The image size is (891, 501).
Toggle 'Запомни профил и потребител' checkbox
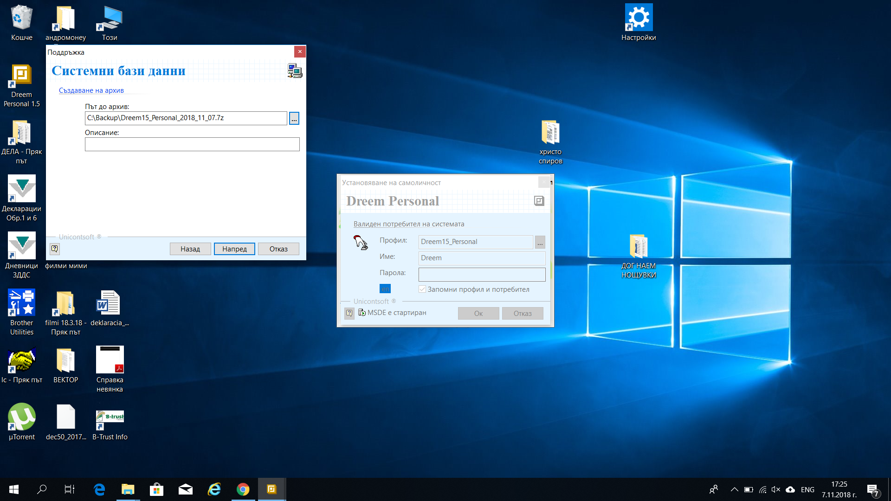tap(422, 289)
